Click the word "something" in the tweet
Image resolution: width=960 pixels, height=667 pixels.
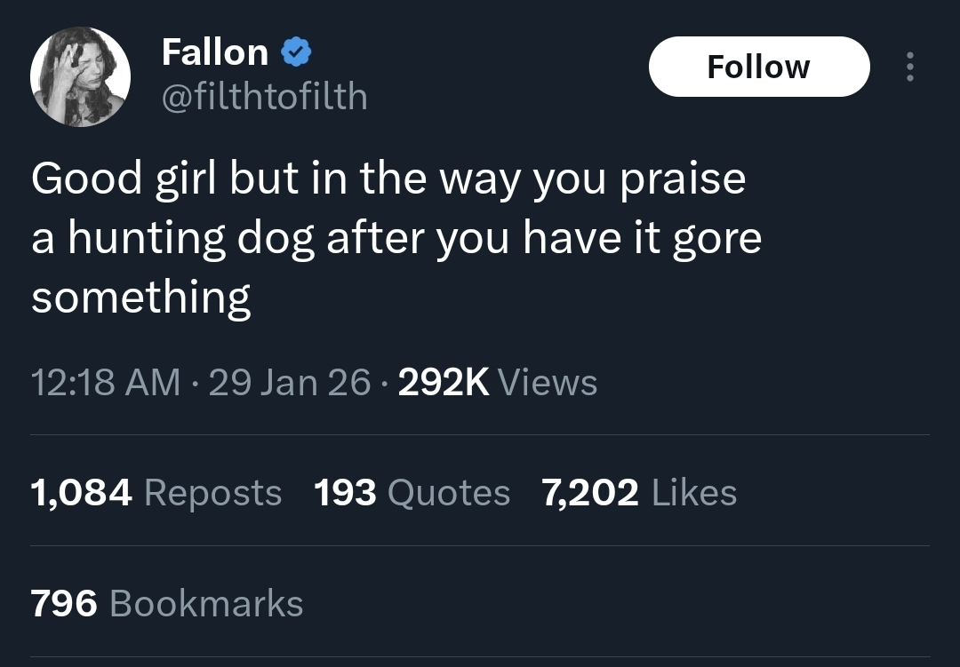point(140,298)
